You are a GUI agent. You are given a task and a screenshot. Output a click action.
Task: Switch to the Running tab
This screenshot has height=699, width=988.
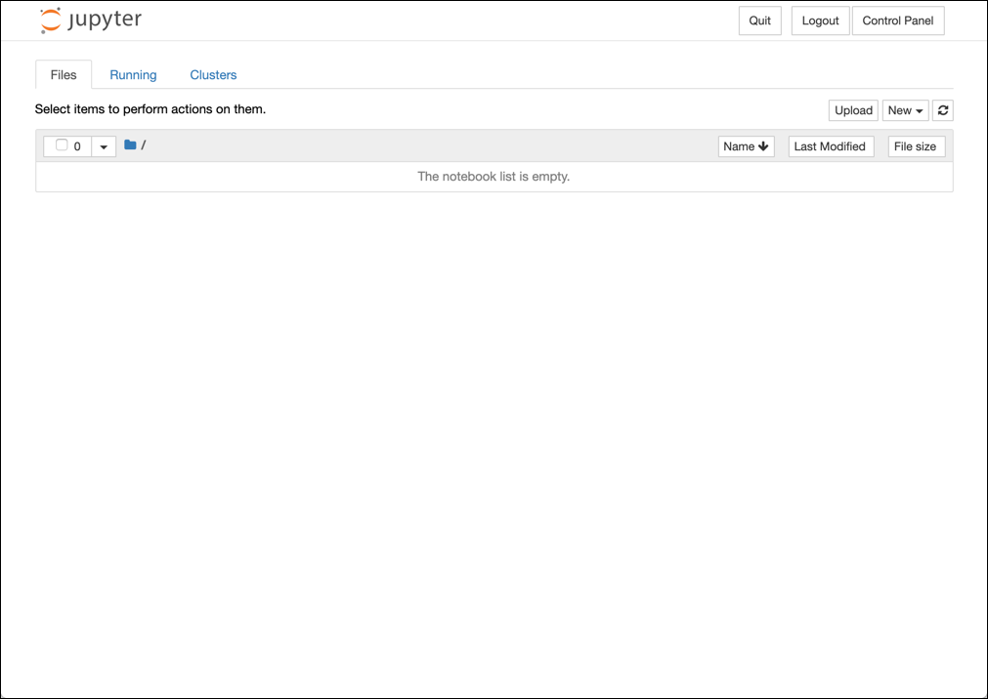(x=133, y=75)
